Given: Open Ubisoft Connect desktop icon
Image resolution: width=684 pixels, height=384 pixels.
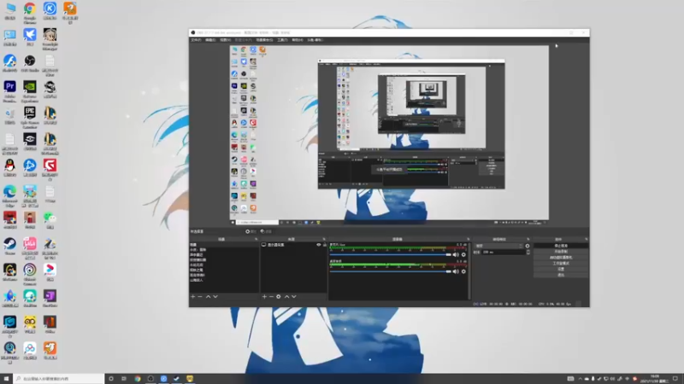Looking at the screenshot, I should pos(30,273).
